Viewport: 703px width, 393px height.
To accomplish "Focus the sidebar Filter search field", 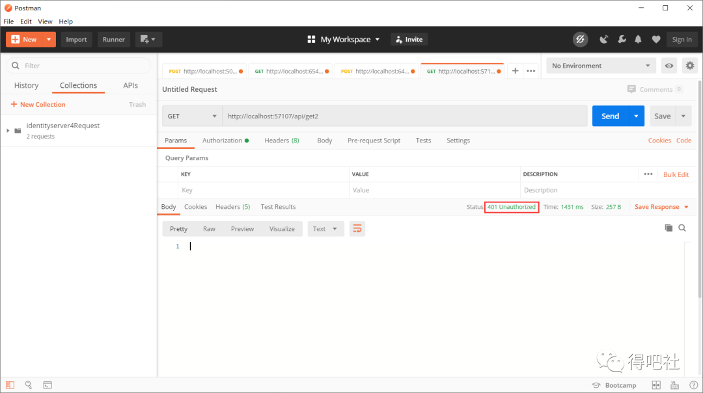I will (x=79, y=66).
